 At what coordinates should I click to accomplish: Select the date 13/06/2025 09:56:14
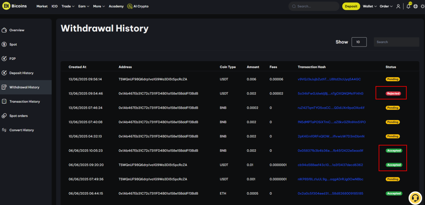(85, 79)
